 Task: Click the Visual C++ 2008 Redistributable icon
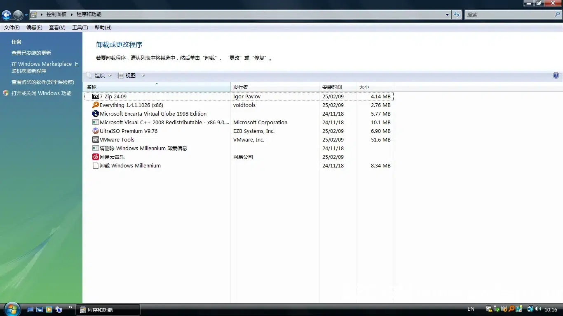[x=96, y=122]
